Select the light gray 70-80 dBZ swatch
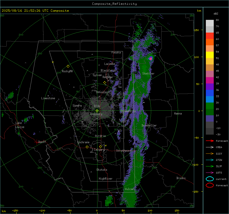 pyautogui.click(x=210, y=23)
